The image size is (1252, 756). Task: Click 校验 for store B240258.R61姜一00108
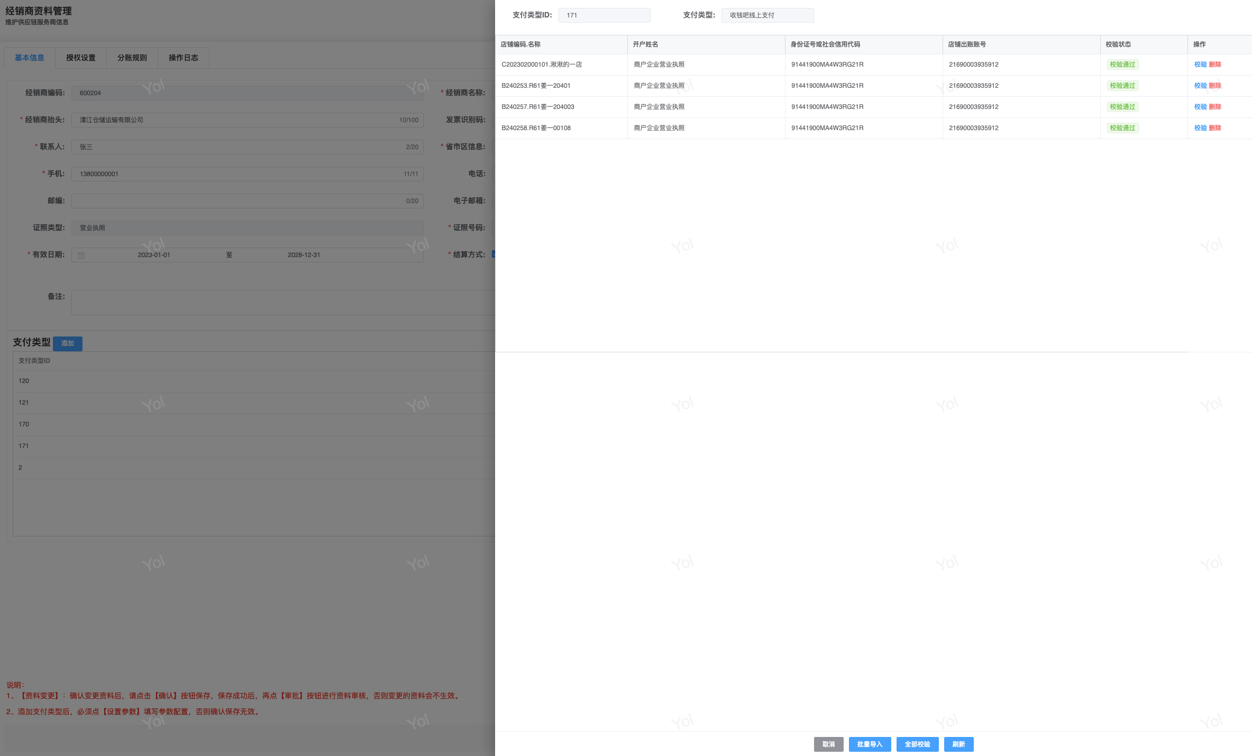[x=1200, y=128]
